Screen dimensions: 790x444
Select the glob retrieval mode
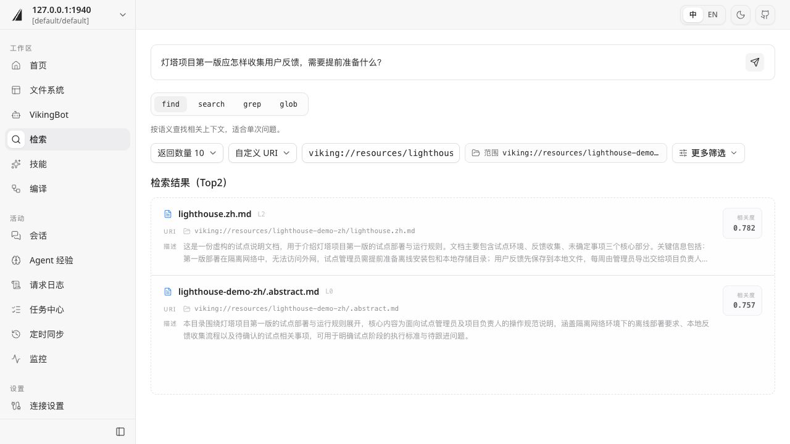coord(288,104)
